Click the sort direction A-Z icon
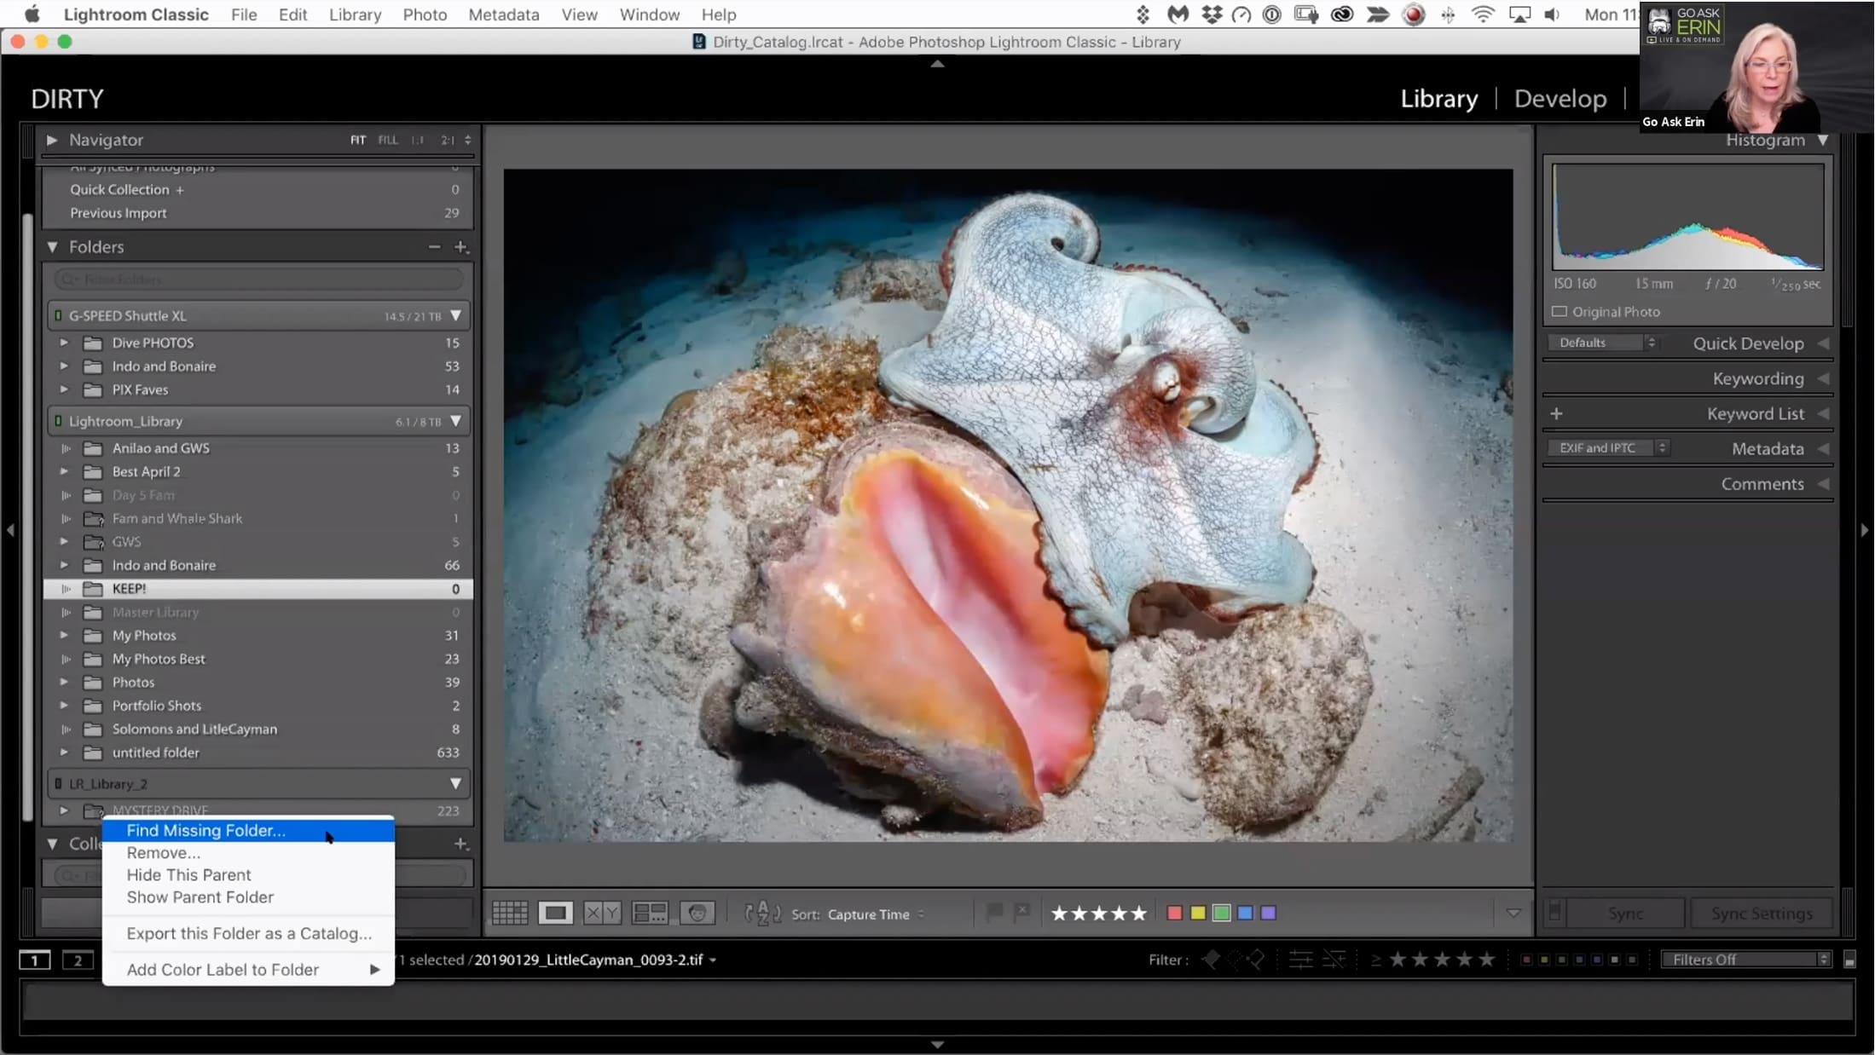Screen dimensions: 1875x1055 [762, 914]
